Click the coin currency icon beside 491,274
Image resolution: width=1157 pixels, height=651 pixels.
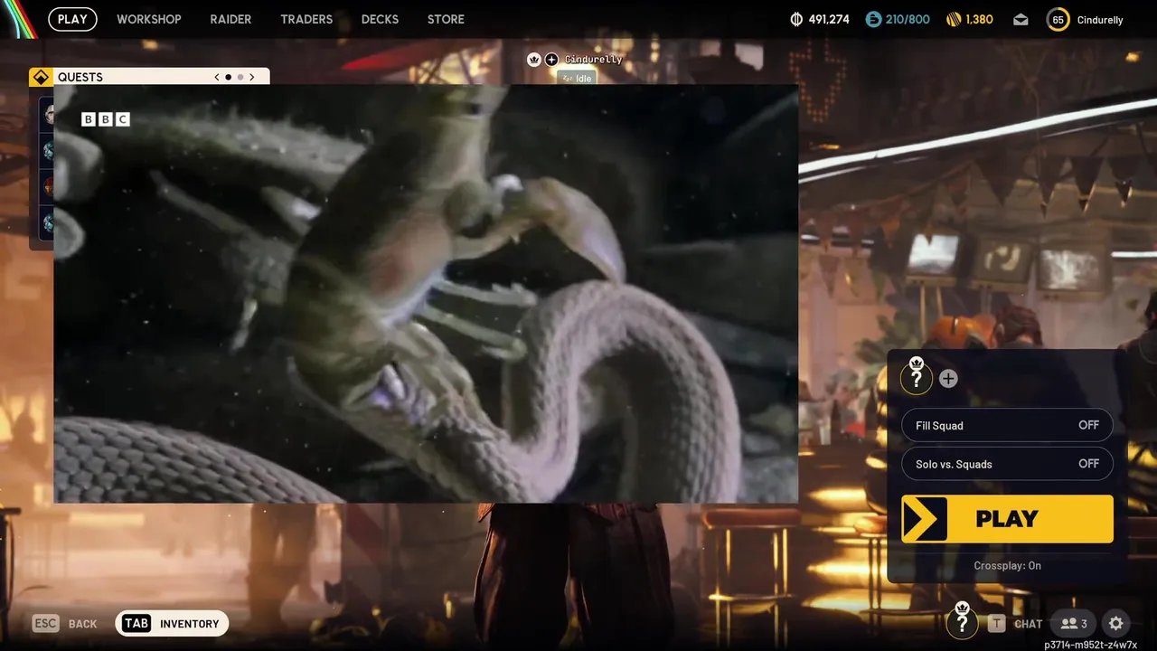coord(796,19)
